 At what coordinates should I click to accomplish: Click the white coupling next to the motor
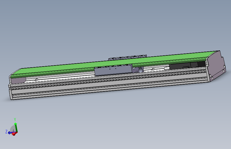[x=167, y=68]
